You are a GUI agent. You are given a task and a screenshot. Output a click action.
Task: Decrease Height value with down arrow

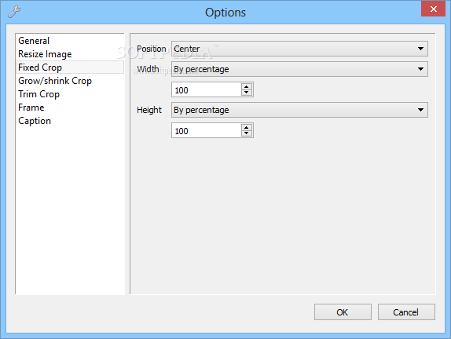246,133
